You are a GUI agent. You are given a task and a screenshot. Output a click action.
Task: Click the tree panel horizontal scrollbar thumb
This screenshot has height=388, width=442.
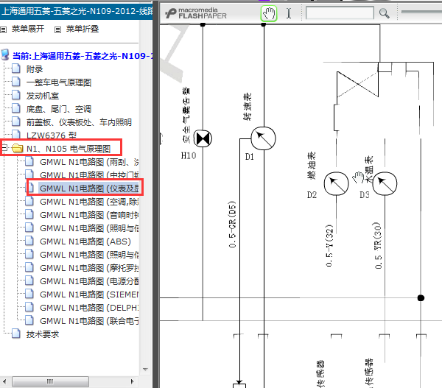[50, 382]
